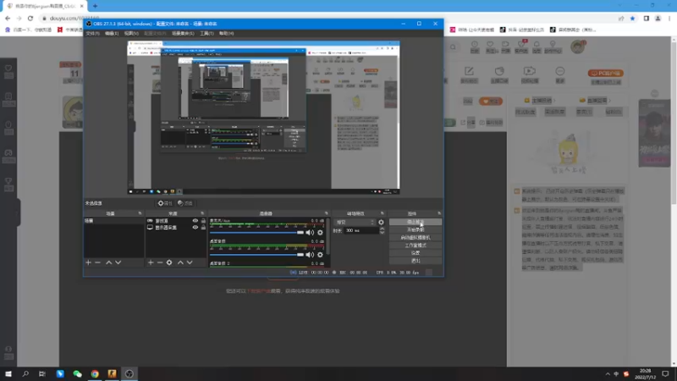This screenshot has height=381, width=677.
Task: Select the display capture source row
Action: click(x=176, y=227)
